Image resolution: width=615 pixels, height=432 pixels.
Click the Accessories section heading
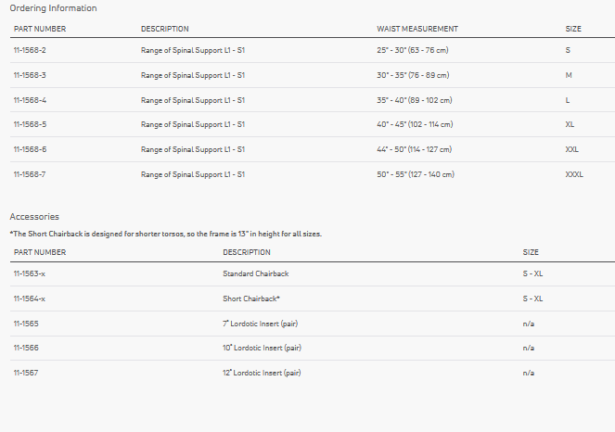pos(34,217)
